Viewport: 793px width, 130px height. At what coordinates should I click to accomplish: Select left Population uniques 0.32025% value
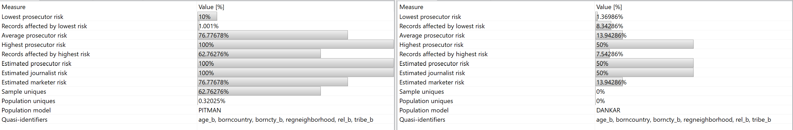point(212,101)
